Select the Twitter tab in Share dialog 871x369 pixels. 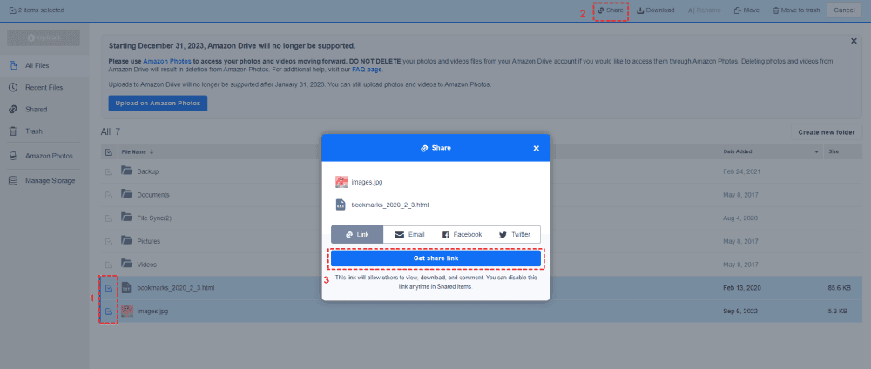(x=515, y=235)
